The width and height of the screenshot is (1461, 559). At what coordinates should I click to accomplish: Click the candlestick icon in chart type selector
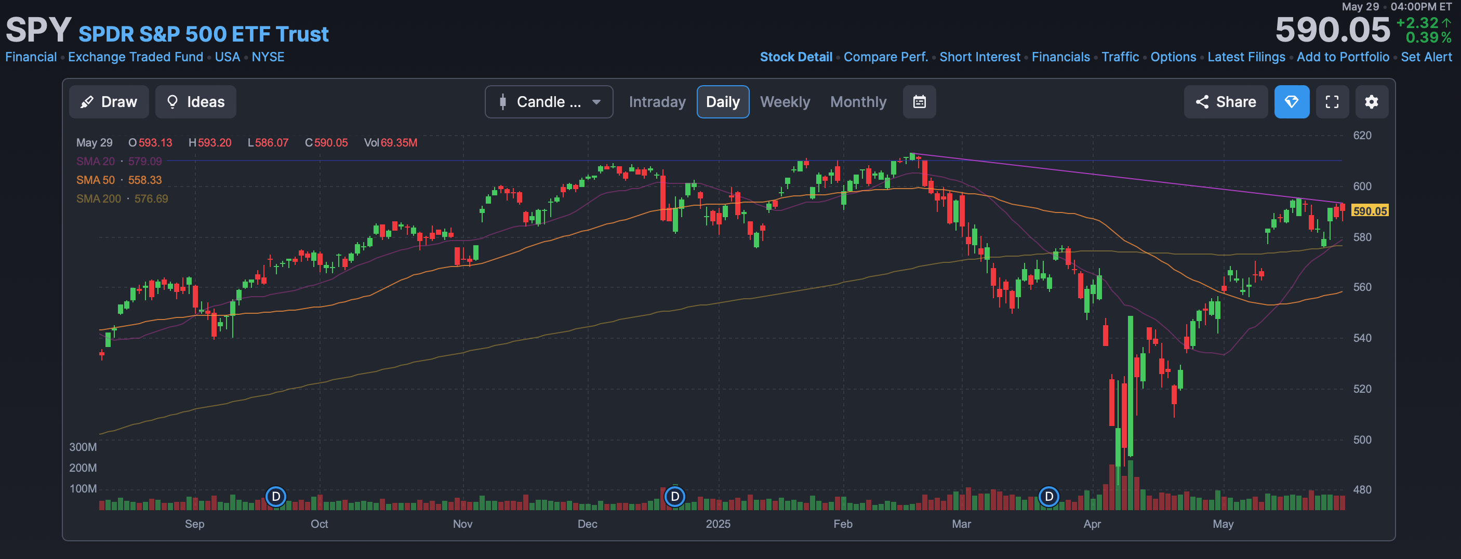click(x=502, y=102)
